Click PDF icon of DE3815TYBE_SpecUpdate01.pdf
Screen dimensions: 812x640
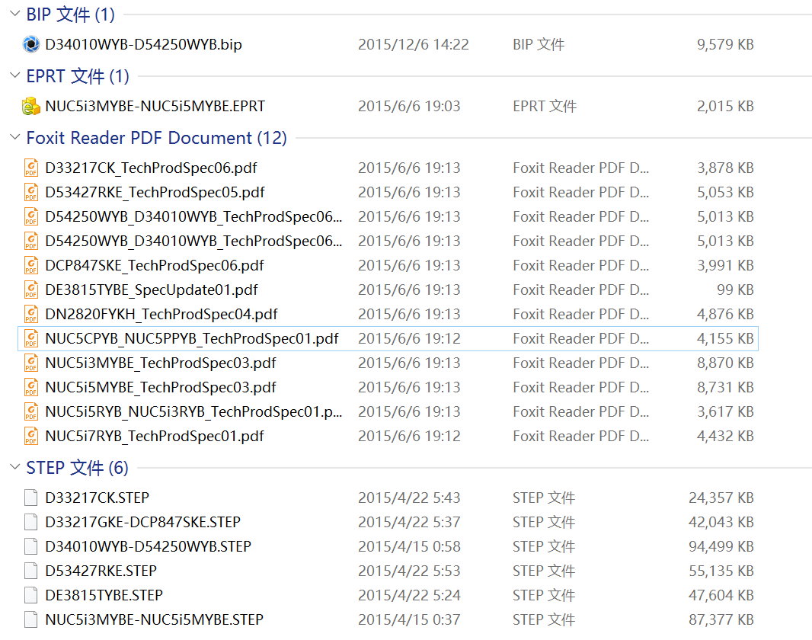pyautogui.click(x=31, y=290)
